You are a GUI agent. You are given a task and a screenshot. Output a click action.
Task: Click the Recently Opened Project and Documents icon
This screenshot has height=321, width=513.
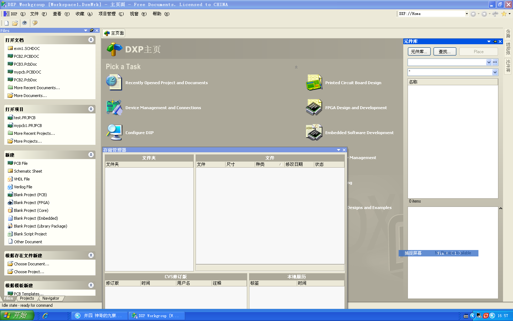tap(114, 82)
